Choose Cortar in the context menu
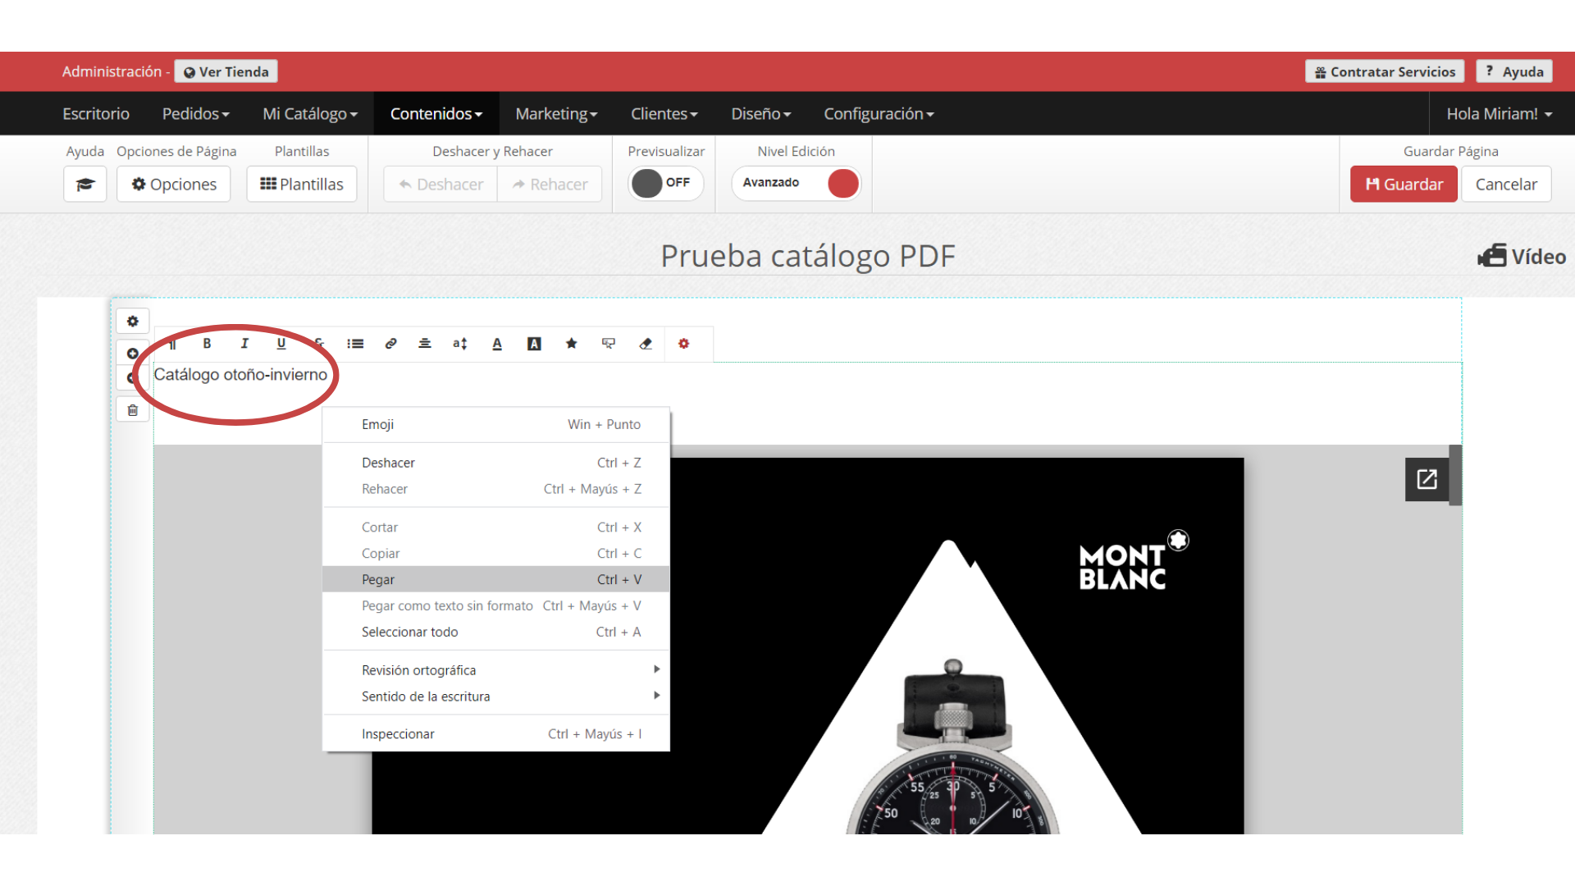Viewport: 1575px width, 886px height. point(496,527)
